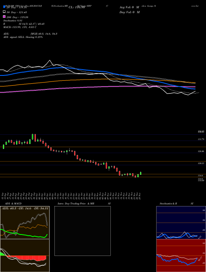Click the 131.79 price axis label
This screenshot has height=272, width=206.
click(x=201, y=139)
